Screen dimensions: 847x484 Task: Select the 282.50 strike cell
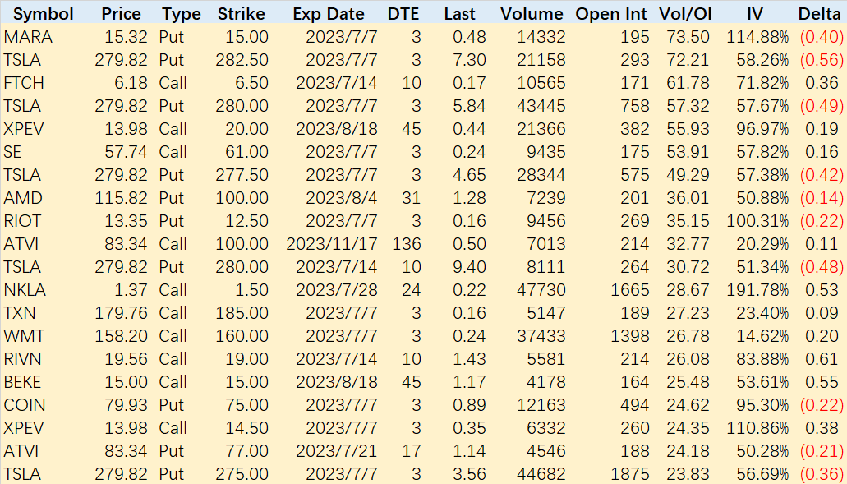(242, 60)
